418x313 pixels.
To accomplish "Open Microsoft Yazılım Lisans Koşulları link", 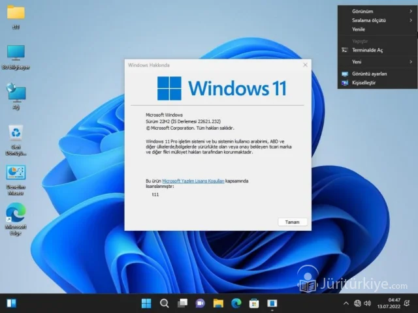I will (193, 181).
